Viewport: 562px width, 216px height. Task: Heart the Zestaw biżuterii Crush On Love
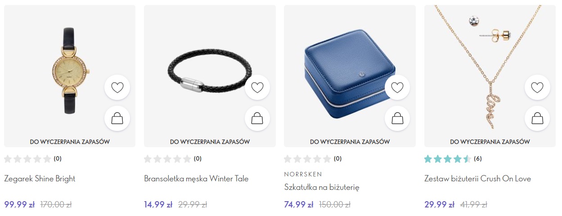click(537, 87)
